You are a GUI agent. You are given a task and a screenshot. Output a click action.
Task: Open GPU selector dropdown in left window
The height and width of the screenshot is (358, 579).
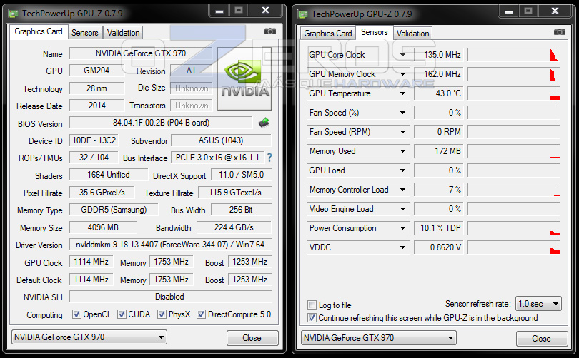click(x=89, y=337)
